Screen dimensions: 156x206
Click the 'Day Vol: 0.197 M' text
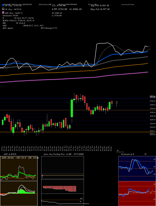pyautogui.click(x=100, y=9)
